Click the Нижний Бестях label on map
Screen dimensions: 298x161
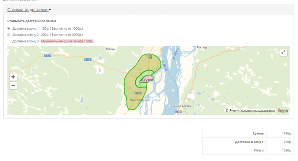pyautogui.click(x=180, y=106)
